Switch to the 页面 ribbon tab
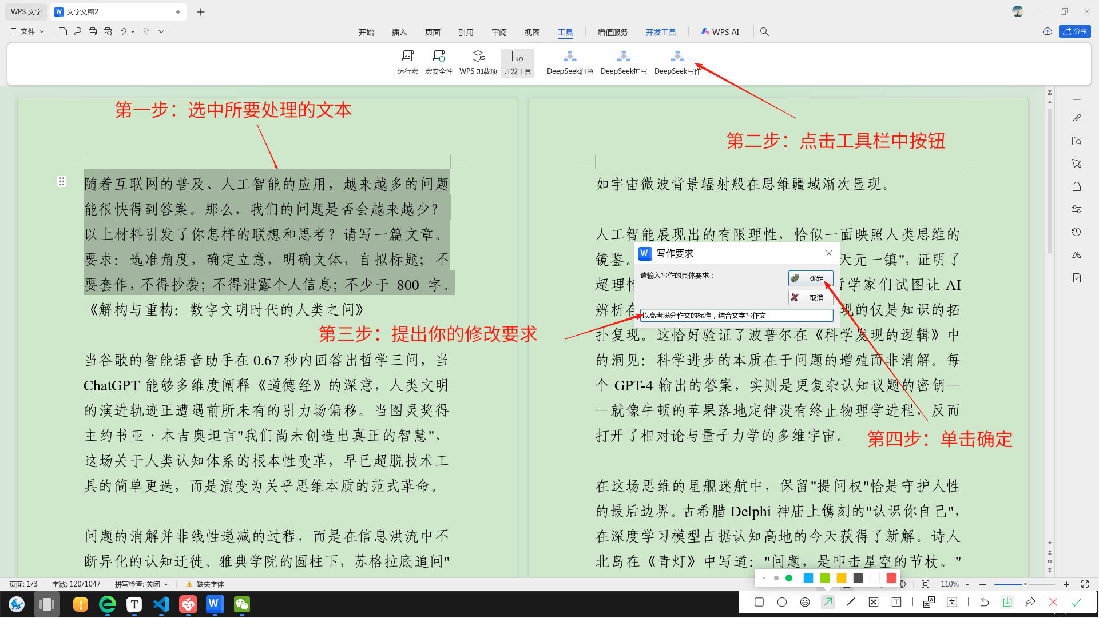The image size is (1099, 618). click(x=433, y=33)
